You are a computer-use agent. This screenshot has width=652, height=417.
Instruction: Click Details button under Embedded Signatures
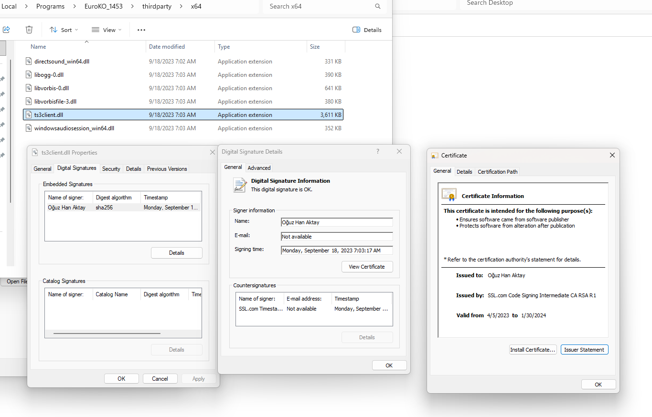coord(177,253)
